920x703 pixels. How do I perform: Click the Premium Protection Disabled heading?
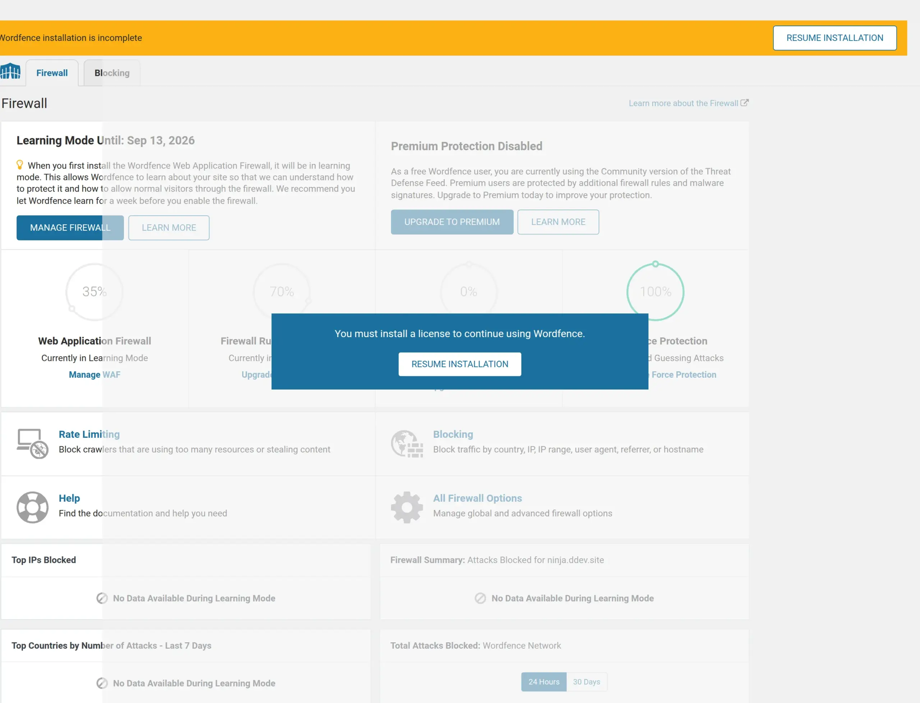point(466,146)
